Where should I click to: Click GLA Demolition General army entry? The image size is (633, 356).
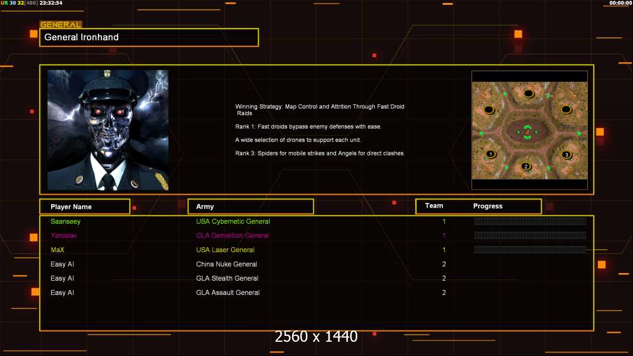[232, 236]
